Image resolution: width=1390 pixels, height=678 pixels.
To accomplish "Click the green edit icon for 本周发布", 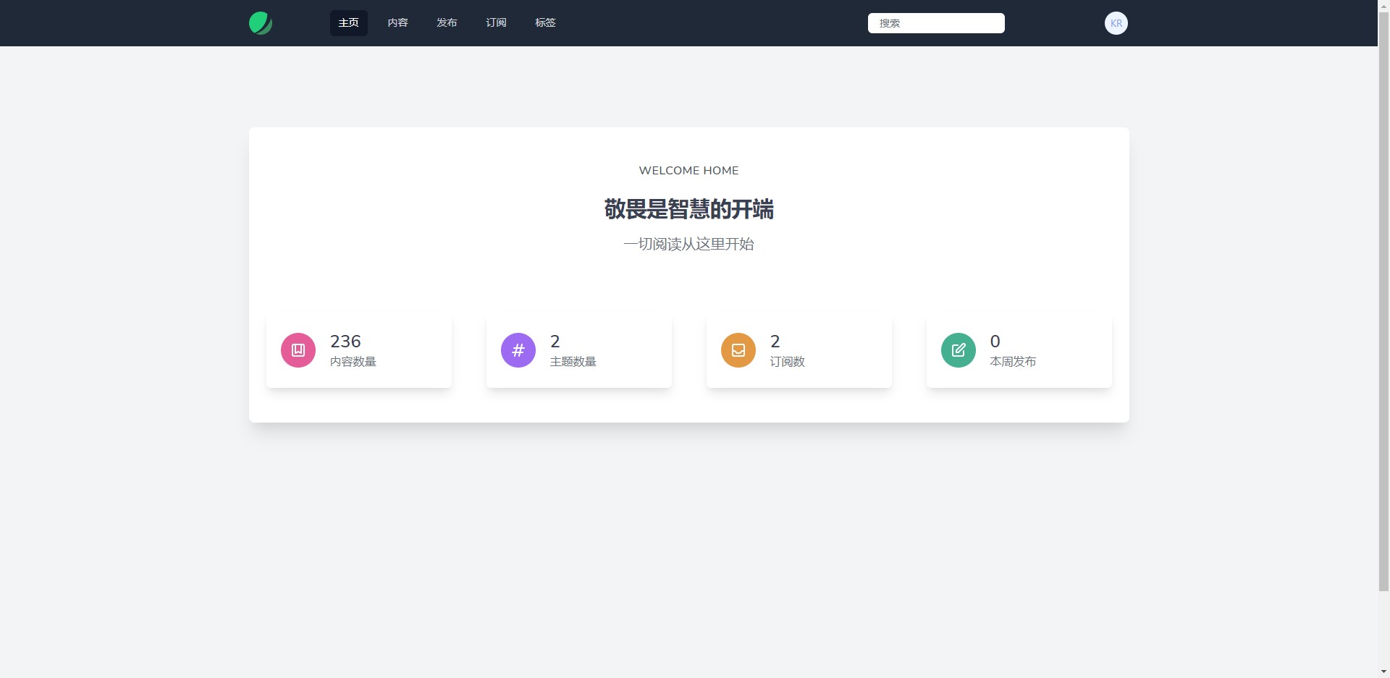I will coord(959,350).
